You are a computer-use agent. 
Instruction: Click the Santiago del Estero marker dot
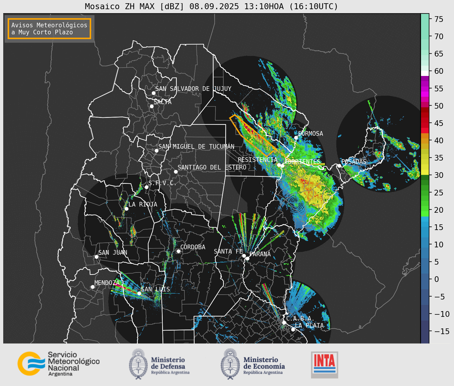click(176, 172)
